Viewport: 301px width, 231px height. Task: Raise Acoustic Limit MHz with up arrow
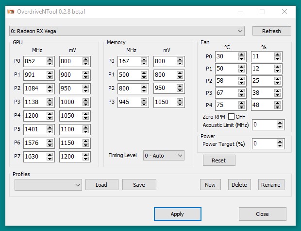(x=280, y=123)
